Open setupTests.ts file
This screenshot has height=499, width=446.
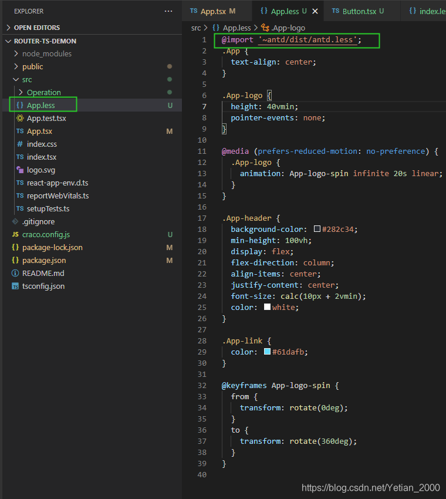pos(92,209)
